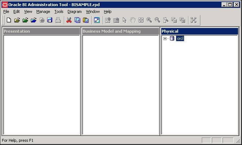Expand the orcl database node
This screenshot has height=145, width=242.
(x=165, y=38)
